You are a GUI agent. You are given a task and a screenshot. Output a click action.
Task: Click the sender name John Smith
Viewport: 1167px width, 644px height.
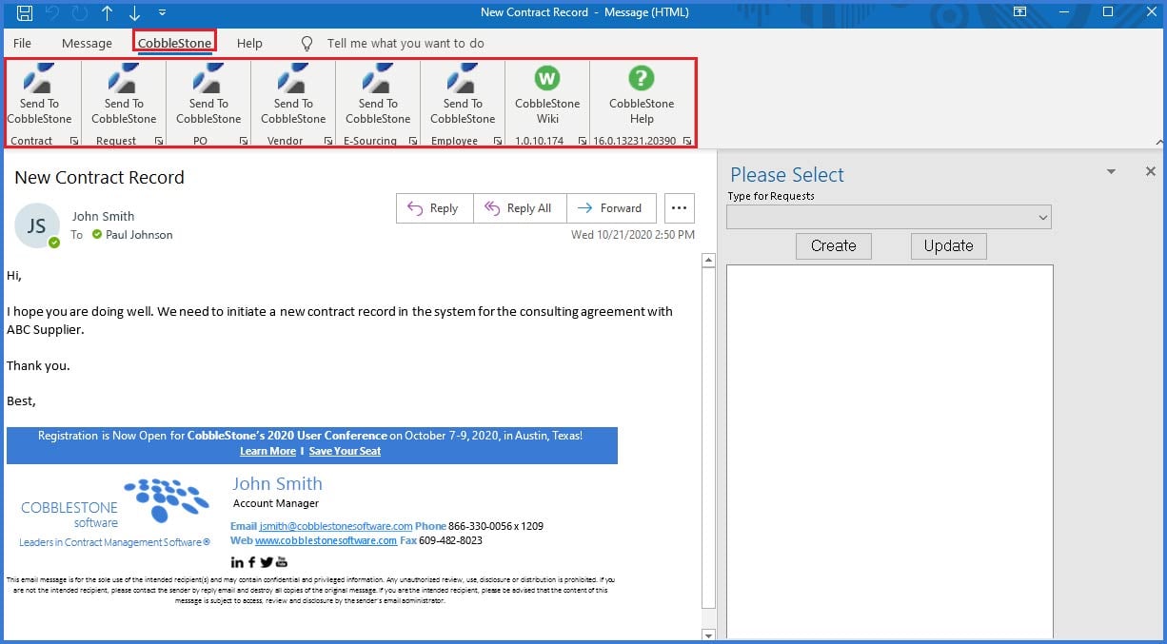point(103,216)
